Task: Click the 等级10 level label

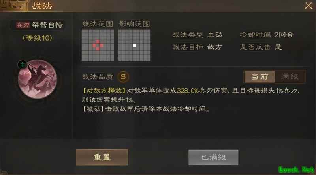Action: coord(38,38)
